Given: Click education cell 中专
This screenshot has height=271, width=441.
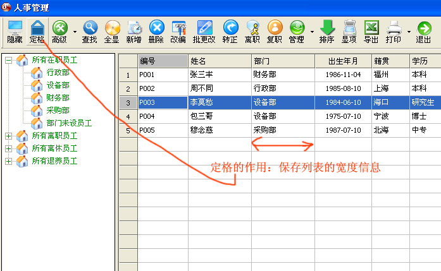Looking at the screenshot, I should 426,131.
